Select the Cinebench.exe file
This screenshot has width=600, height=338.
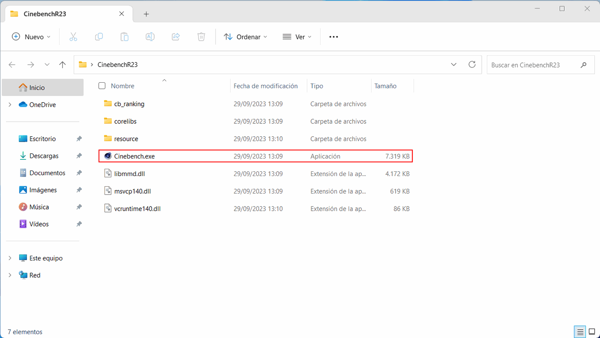[x=134, y=156]
